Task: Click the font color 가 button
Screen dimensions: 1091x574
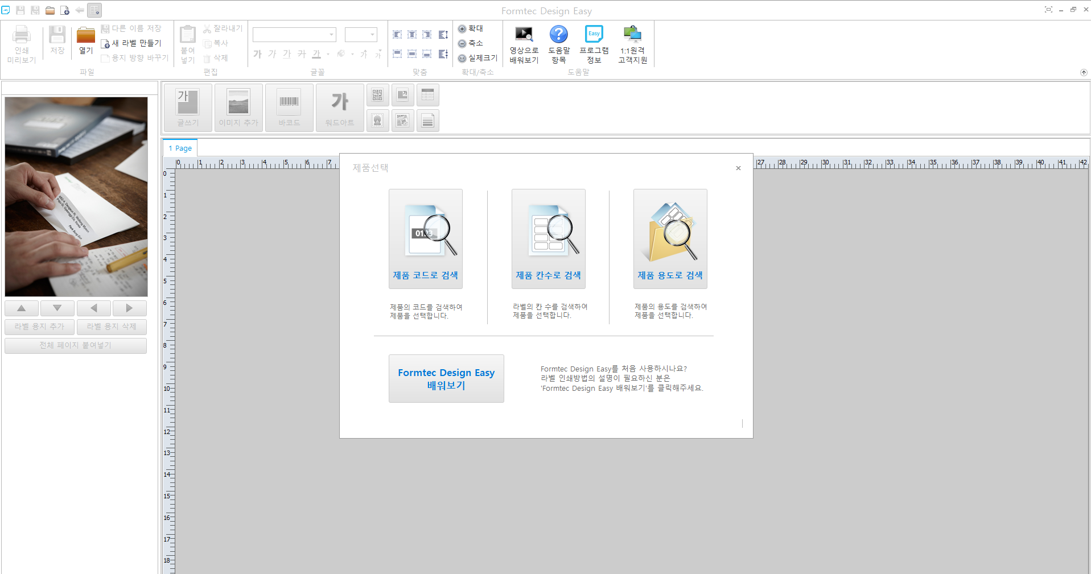Action: [x=316, y=54]
